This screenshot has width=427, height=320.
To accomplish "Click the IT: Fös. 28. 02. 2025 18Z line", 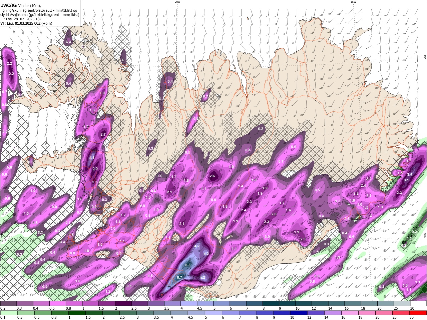I will pos(21,19).
